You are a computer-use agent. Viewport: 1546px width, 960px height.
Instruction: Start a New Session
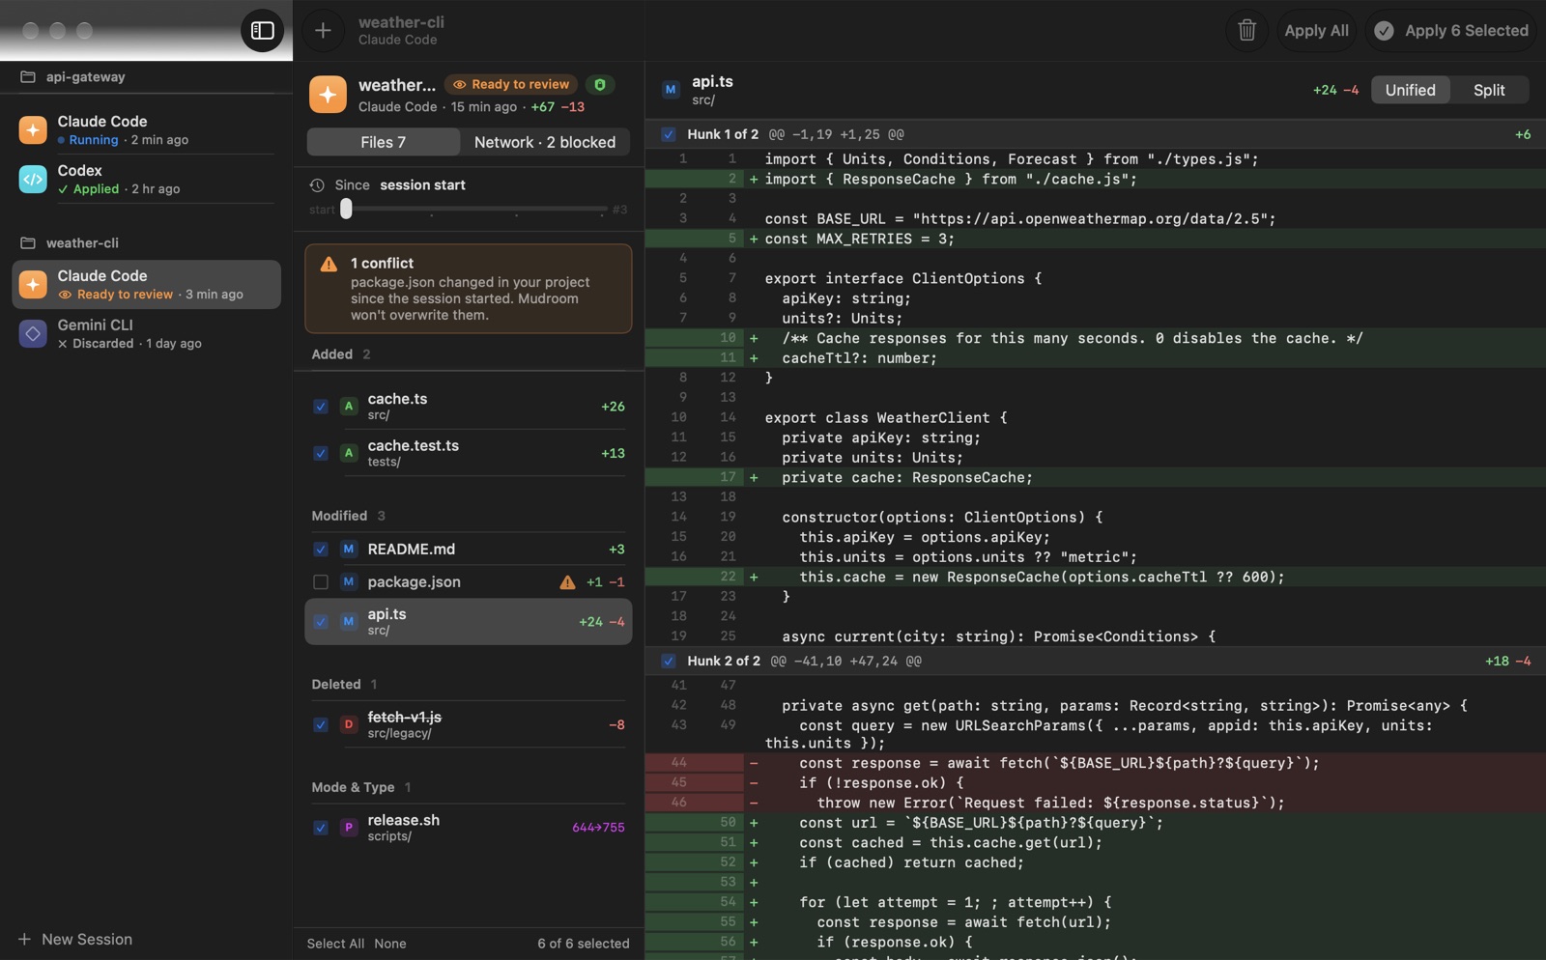(75, 940)
